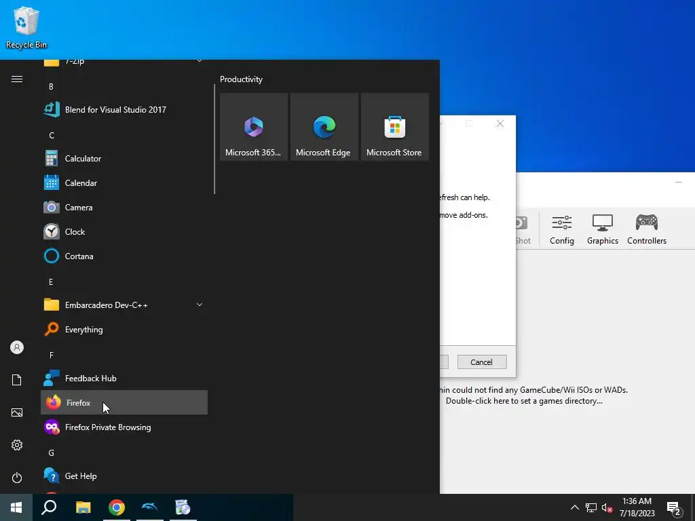The image size is (695, 521).
Task: Jump to letter G section header
Action: click(52, 452)
